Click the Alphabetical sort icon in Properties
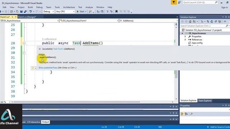This screenshot has width=230, height=129. point(186,114)
